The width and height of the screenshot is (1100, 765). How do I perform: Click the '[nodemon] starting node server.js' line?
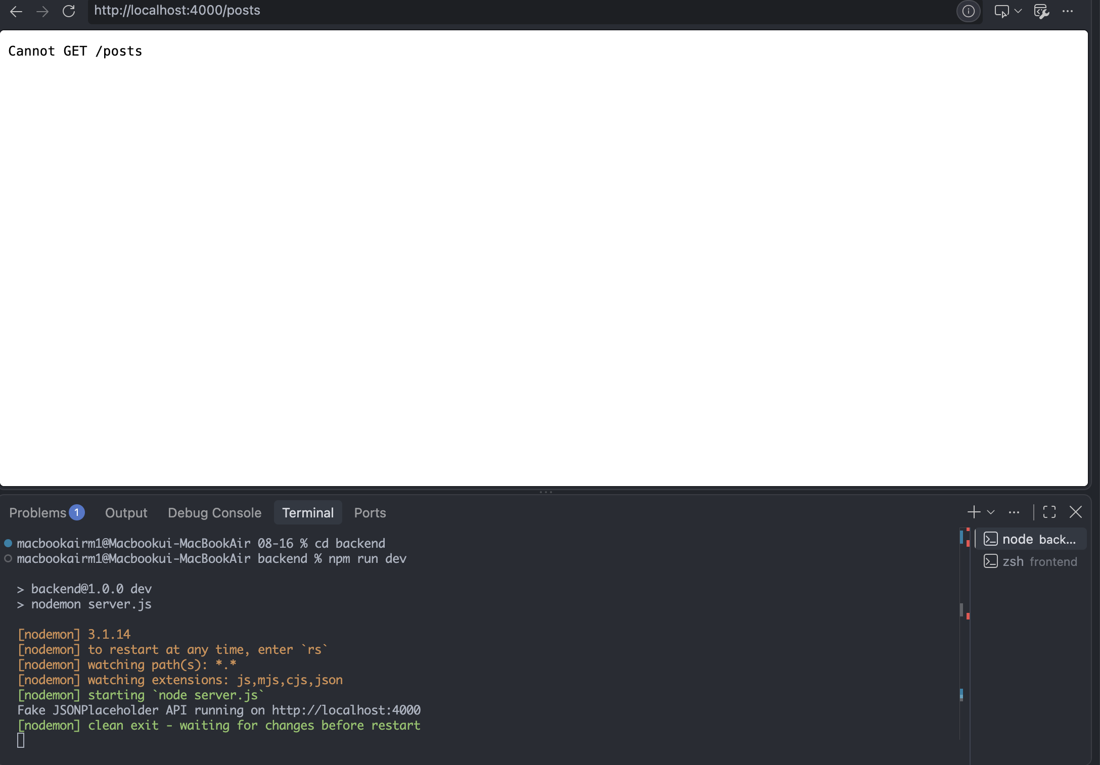pos(141,695)
